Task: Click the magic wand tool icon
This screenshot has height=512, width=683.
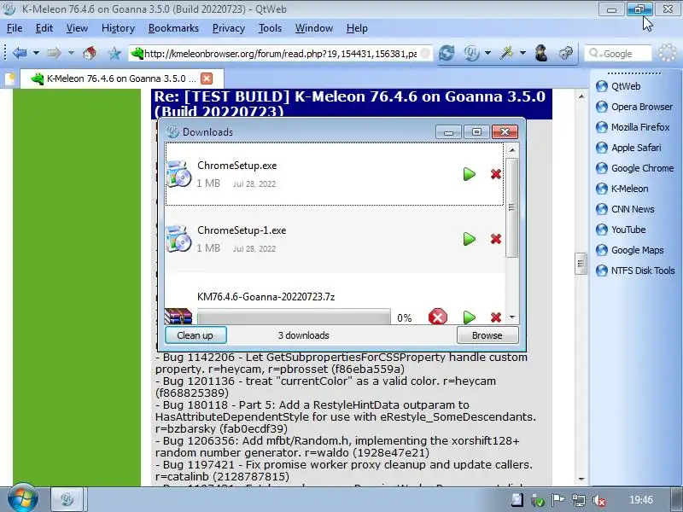Action: point(506,53)
